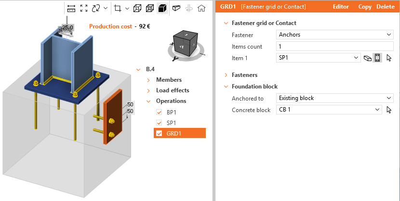Click Copy in GRD1 header
This screenshot has width=400, height=201.
(365, 7)
